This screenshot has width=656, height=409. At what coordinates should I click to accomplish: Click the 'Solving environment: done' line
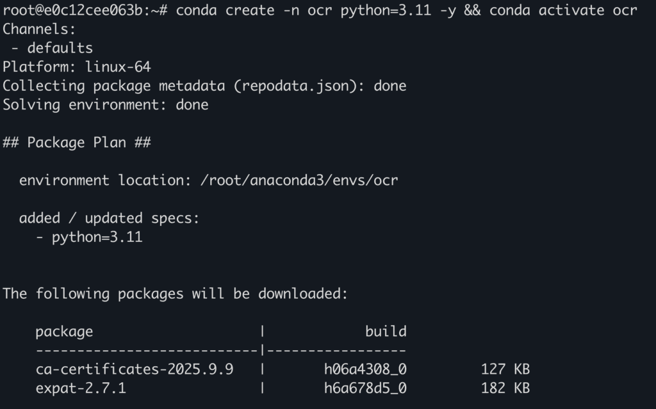pos(105,105)
